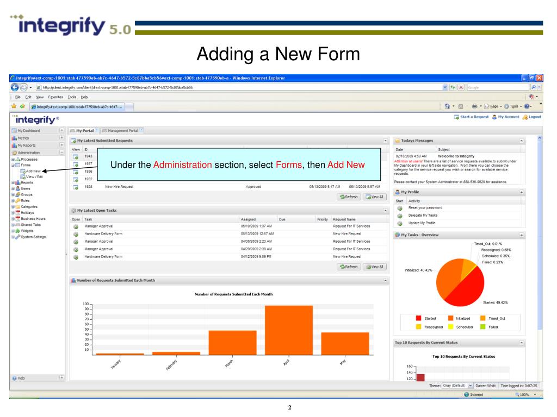The height and width of the screenshot is (417, 557).
Task: Open the My Portal tab dropdown arrow
Action: [x=97, y=130]
